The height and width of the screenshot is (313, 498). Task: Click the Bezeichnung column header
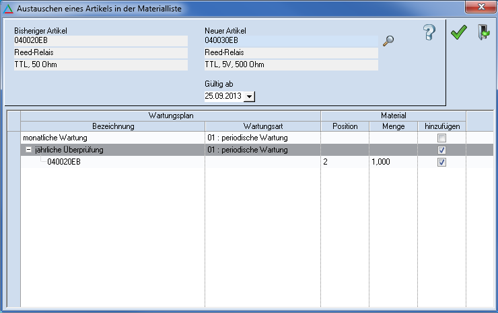(113, 126)
